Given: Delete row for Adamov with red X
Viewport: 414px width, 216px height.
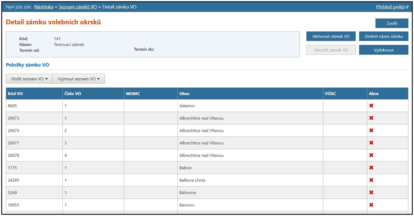Looking at the screenshot, I should (371, 106).
